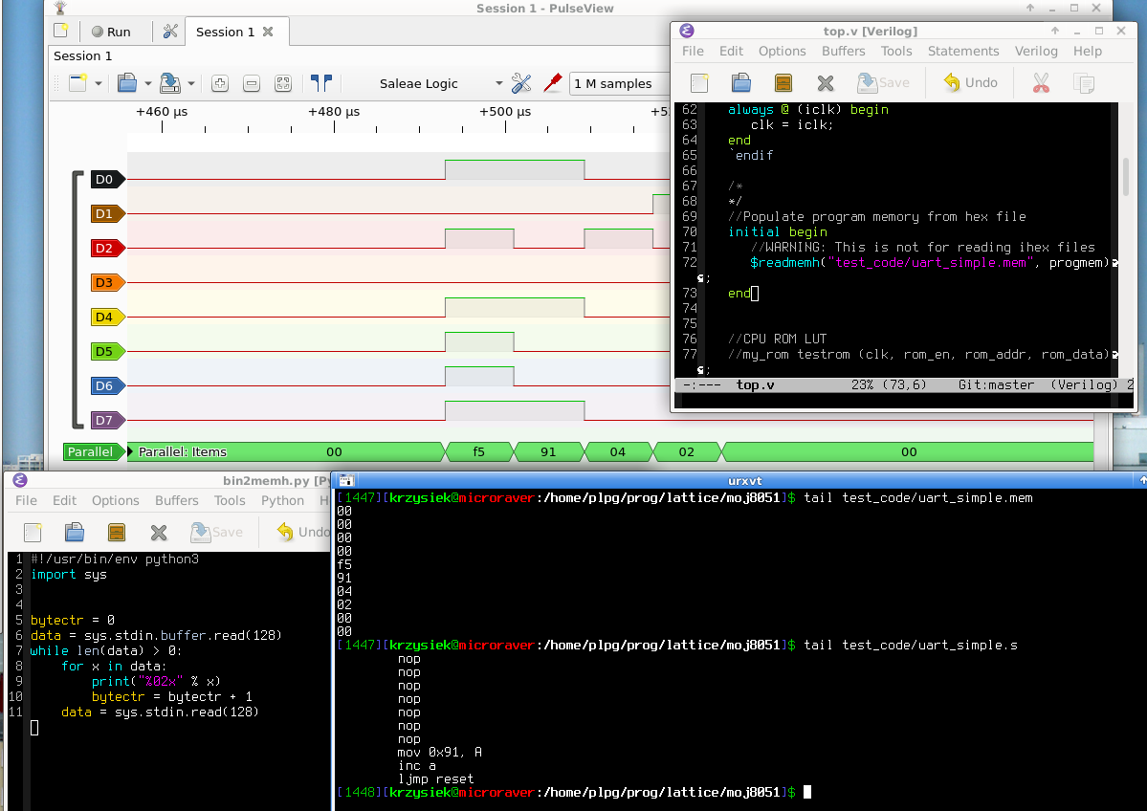Viewport: 1147px width, 811px height.
Task: Click the red probe channels icon
Action: [552, 84]
